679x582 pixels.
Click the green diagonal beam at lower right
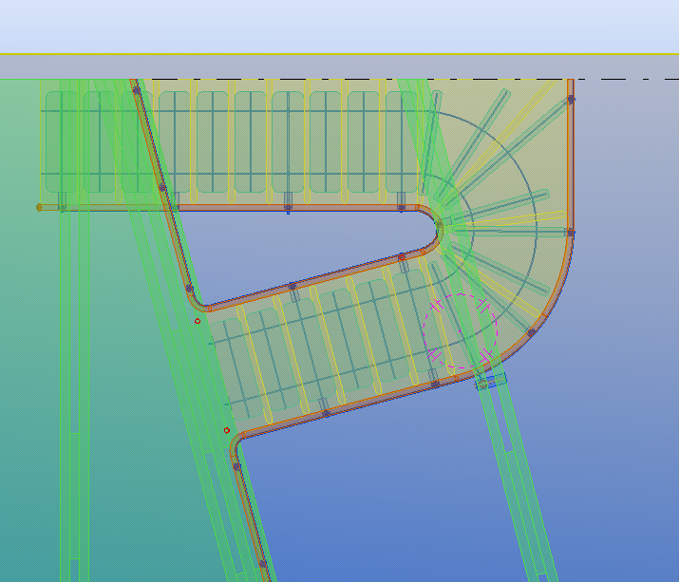pyautogui.click(x=522, y=494)
